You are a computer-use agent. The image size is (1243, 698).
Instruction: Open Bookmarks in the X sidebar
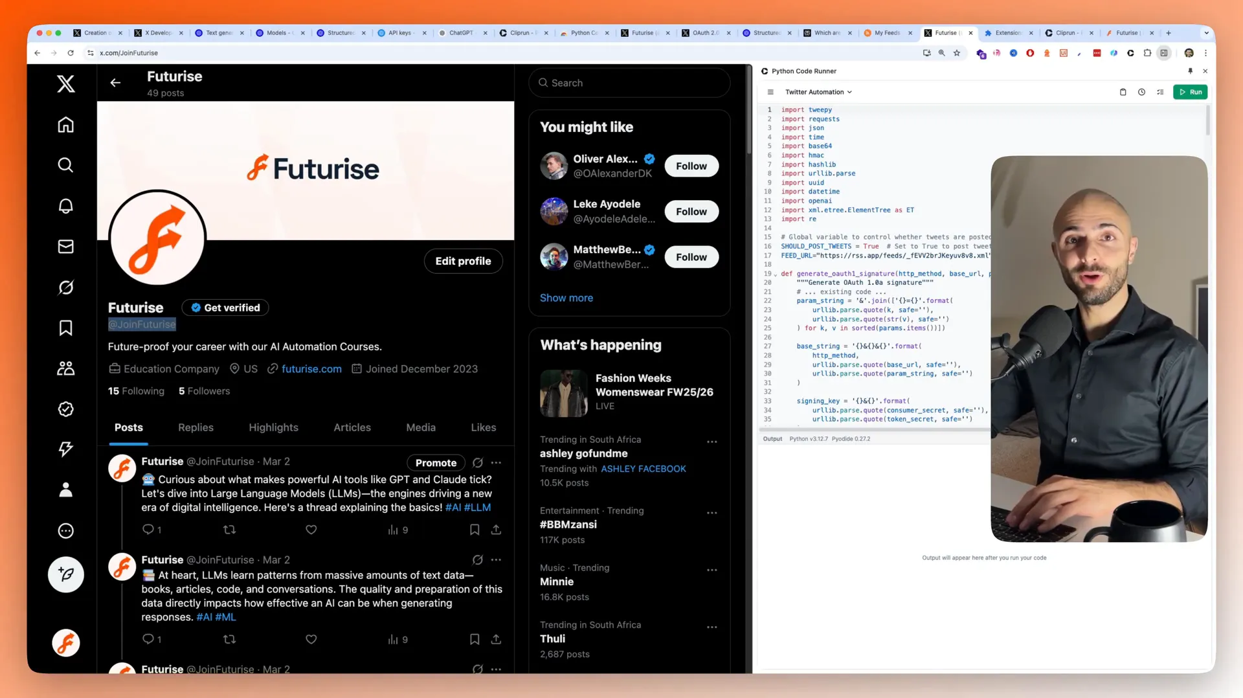pos(65,328)
